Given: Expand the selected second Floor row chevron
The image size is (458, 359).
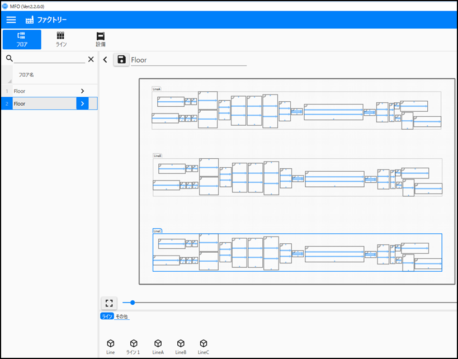Looking at the screenshot, I should pos(82,103).
